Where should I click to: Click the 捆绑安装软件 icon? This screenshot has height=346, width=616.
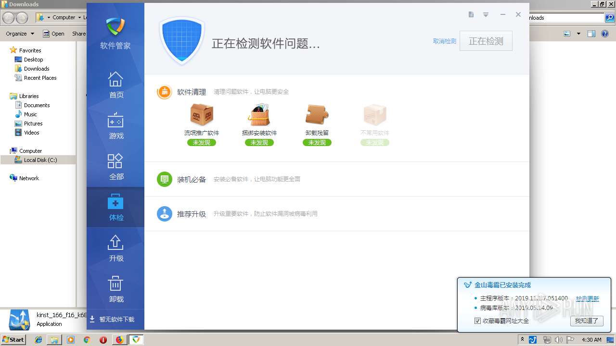pyautogui.click(x=259, y=115)
